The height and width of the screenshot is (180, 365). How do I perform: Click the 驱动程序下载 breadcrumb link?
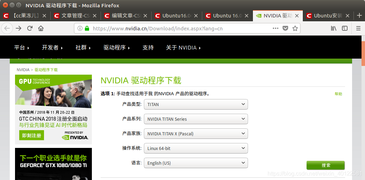[x=46, y=70]
